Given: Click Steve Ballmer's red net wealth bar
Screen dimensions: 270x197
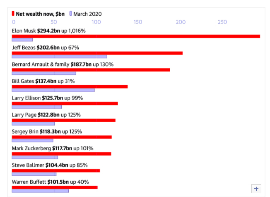Looking at the screenshot, I should click(56, 171).
